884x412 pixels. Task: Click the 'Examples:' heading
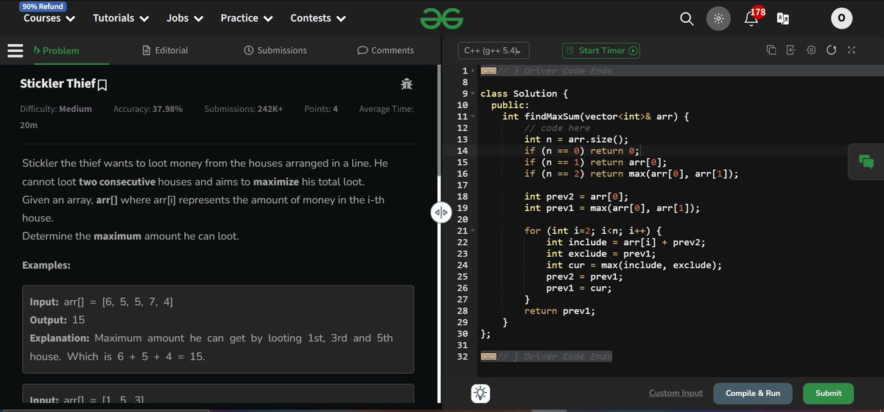46,265
